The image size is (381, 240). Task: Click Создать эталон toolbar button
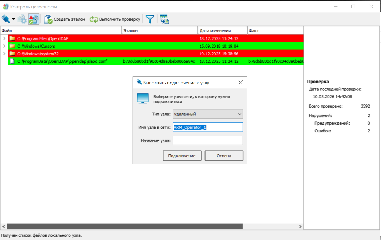[x=64, y=19]
